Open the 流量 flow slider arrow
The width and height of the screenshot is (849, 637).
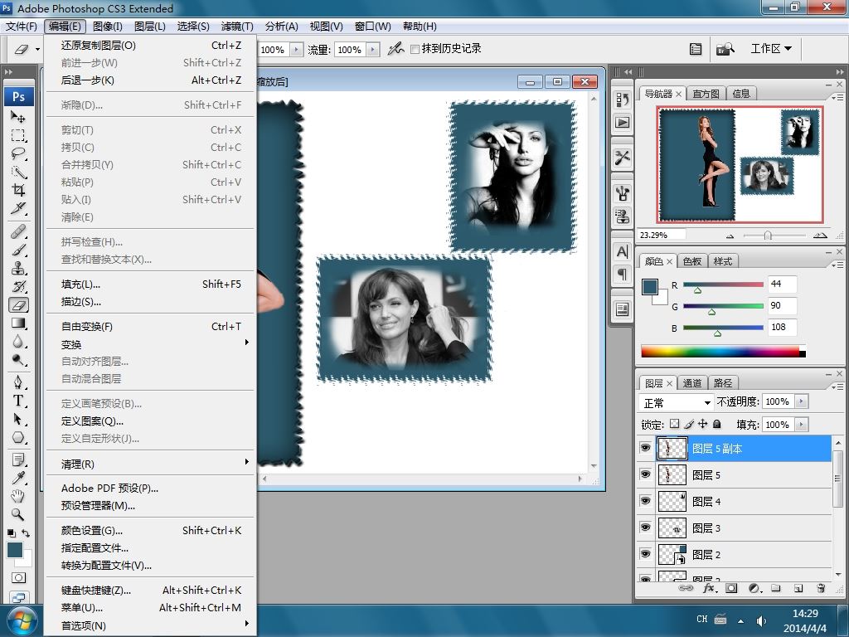(372, 50)
